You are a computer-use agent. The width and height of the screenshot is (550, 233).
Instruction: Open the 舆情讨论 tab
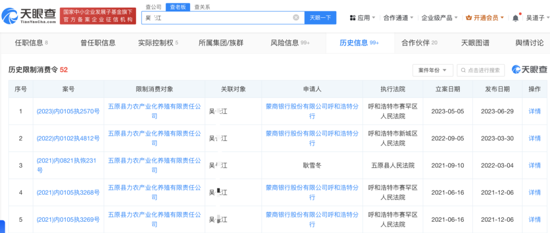(529, 43)
